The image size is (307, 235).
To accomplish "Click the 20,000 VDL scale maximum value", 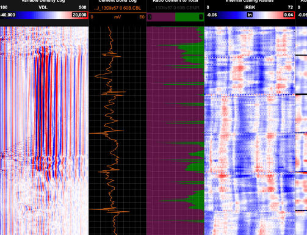I will pos(79,15).
